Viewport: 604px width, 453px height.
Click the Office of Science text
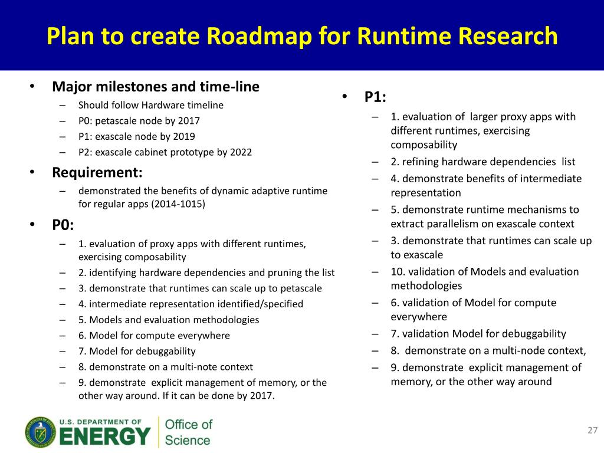click(x=188, y=432)
